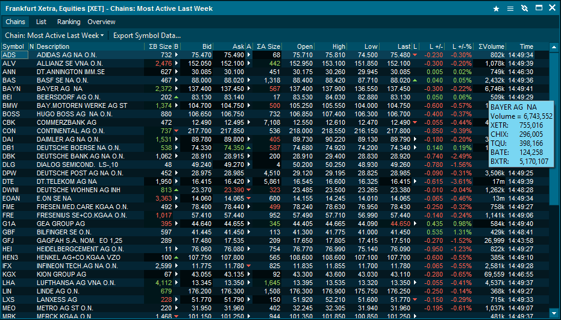Sort by the Bid column header
561x320 pixels.
tap(196, 46)
